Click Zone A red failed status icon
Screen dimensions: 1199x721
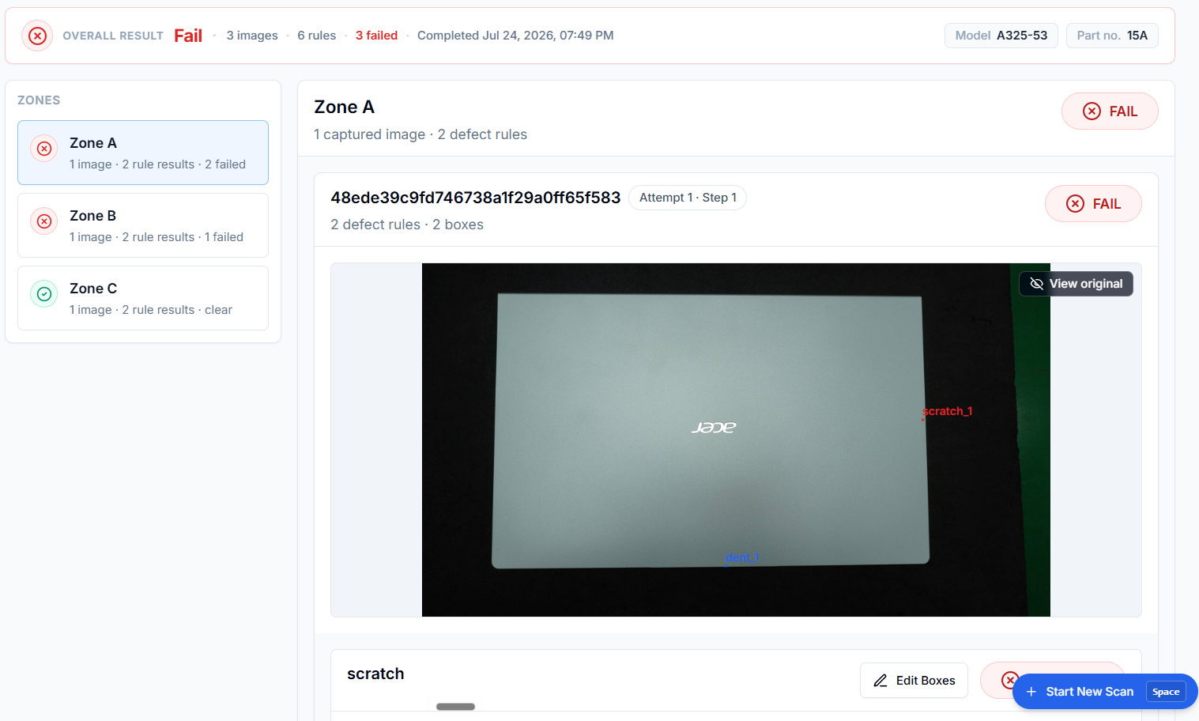pos(44,148)
